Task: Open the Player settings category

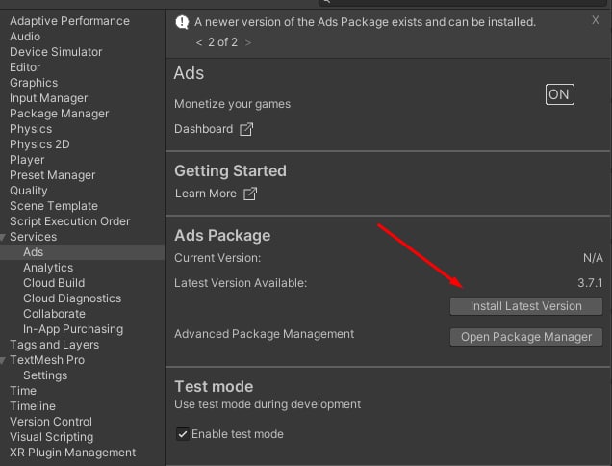Action: pos(27,160)
